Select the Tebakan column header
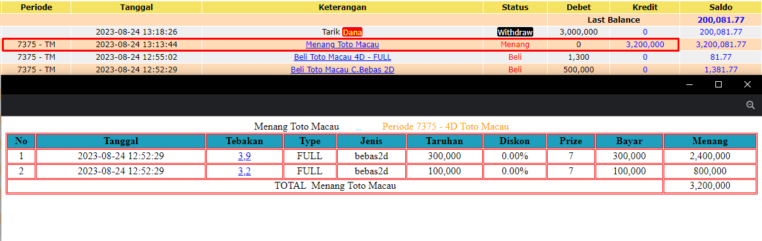The width and height of the screenshot is (762, 241). tap(245, 141)
